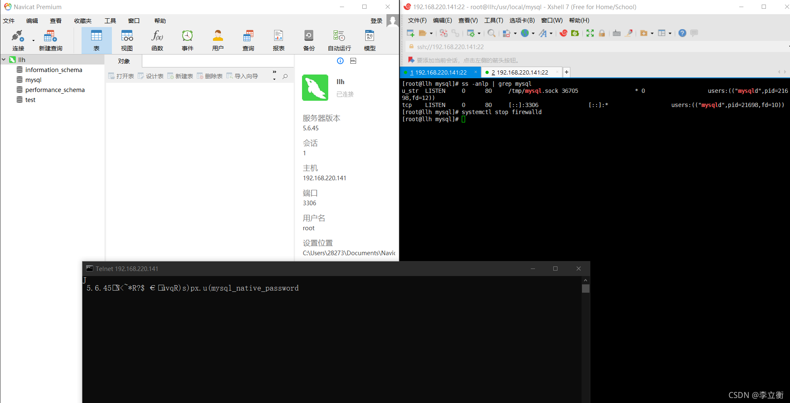Click 打开表 in Navicat's object toolbar

[x=121, y=76]
